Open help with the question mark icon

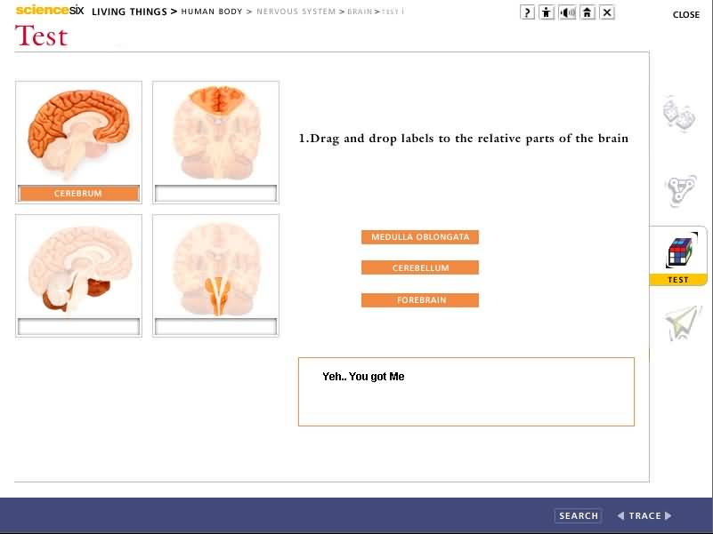pos(527,12)
